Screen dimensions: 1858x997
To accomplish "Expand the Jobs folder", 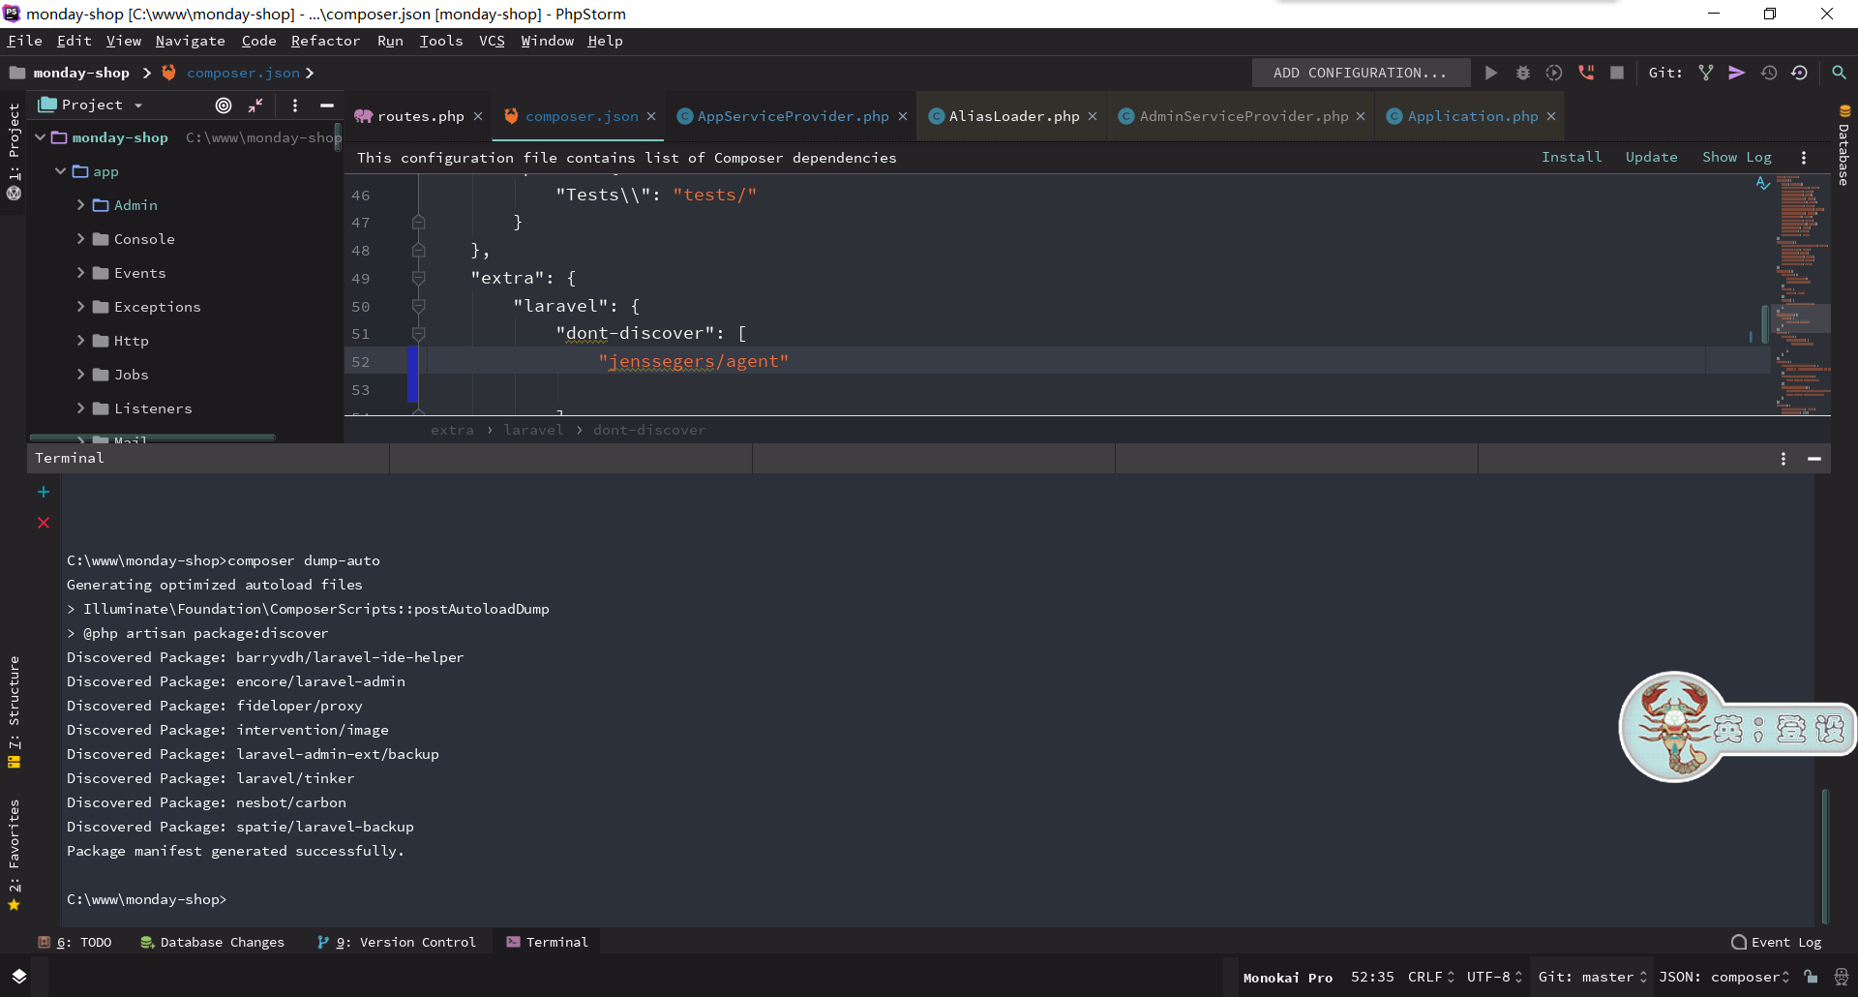I will pyautogui.click(x=81, y=375).
